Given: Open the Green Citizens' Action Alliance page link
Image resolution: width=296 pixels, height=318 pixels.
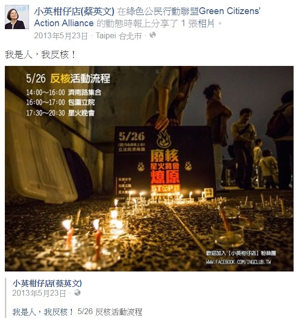Looking at the screenshot, I should [147, 17].
